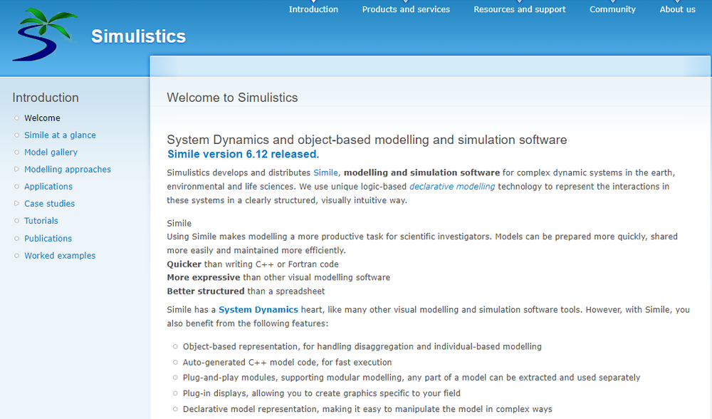The height and width of the screenshot is (419, 712).
Task: Click 'Object-based representation' list item
Action: click(362, 346)
